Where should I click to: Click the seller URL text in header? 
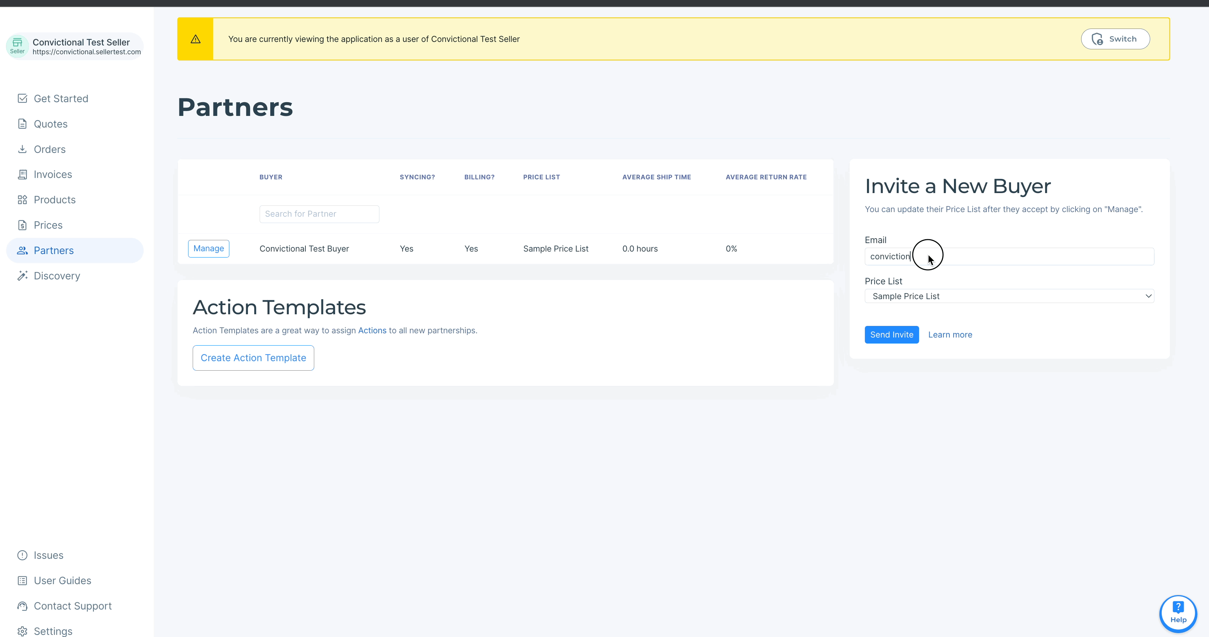87,52
